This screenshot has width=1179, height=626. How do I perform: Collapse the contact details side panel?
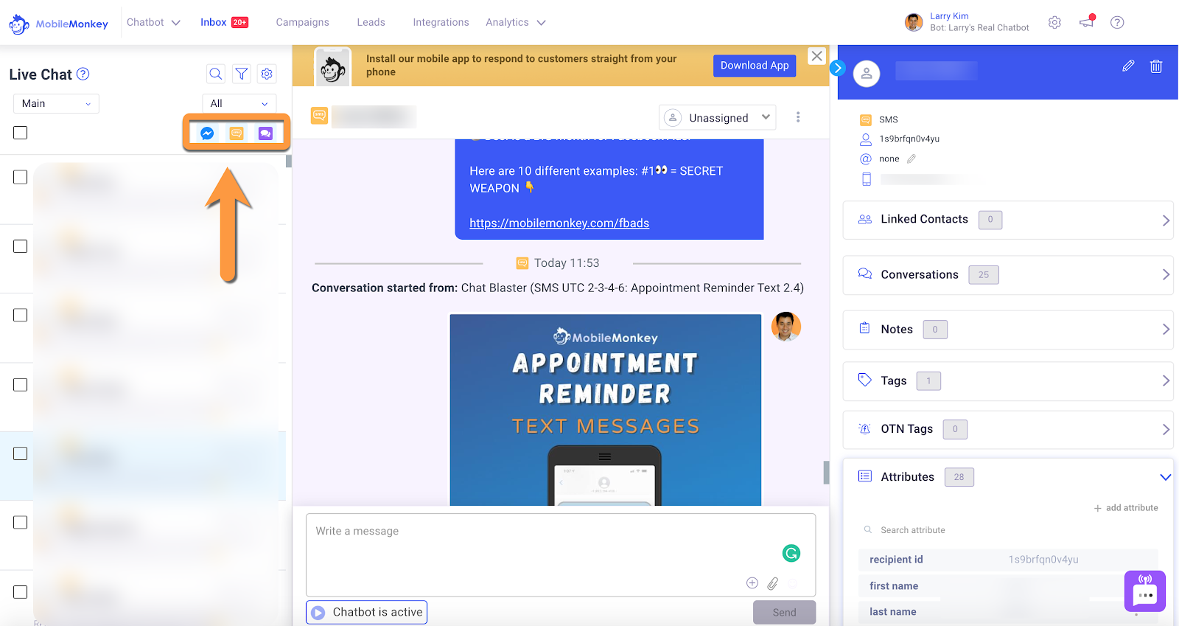[x=837, y=68]
